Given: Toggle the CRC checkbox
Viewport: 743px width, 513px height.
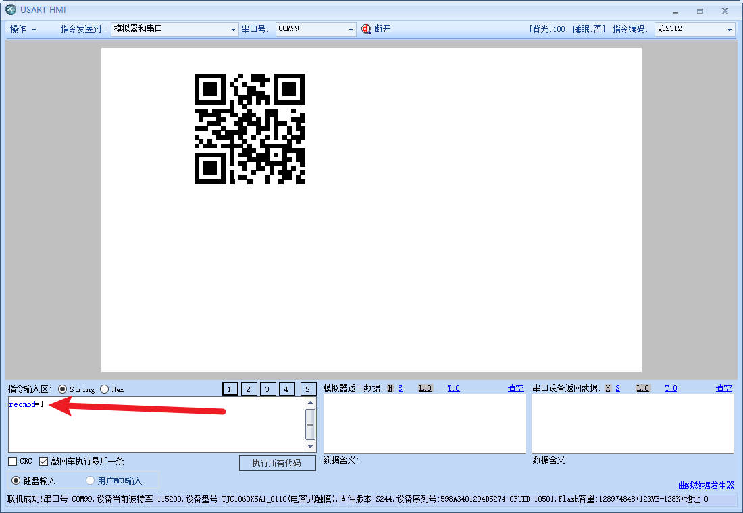Looking at the screenshot, I should [x=11, y=461].
